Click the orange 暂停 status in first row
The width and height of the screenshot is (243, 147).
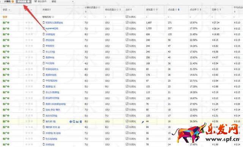(5, 17)
